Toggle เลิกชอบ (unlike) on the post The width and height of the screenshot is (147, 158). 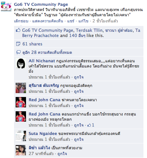coord(21,21)
